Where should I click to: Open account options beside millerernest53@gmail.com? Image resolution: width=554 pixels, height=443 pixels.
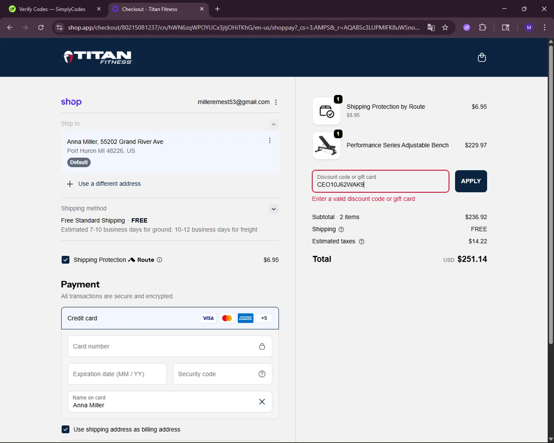(276, 102)
